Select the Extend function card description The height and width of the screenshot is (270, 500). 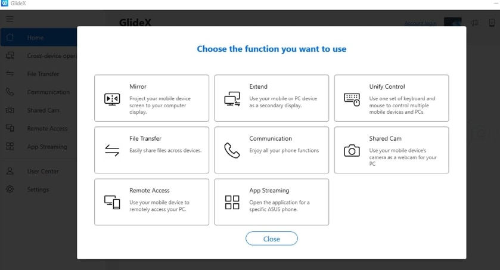click(283, 102)
